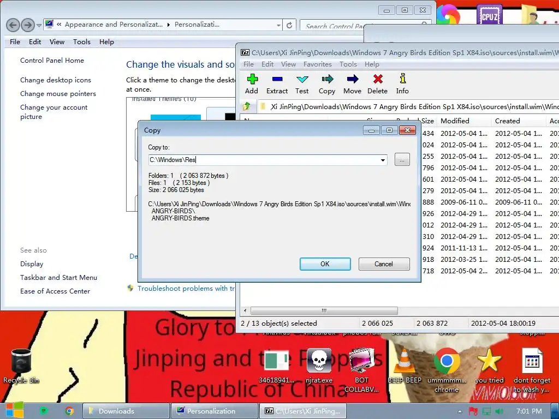
Task: Select the ummmmm chrome desktop icon
Action: [447, 370]
